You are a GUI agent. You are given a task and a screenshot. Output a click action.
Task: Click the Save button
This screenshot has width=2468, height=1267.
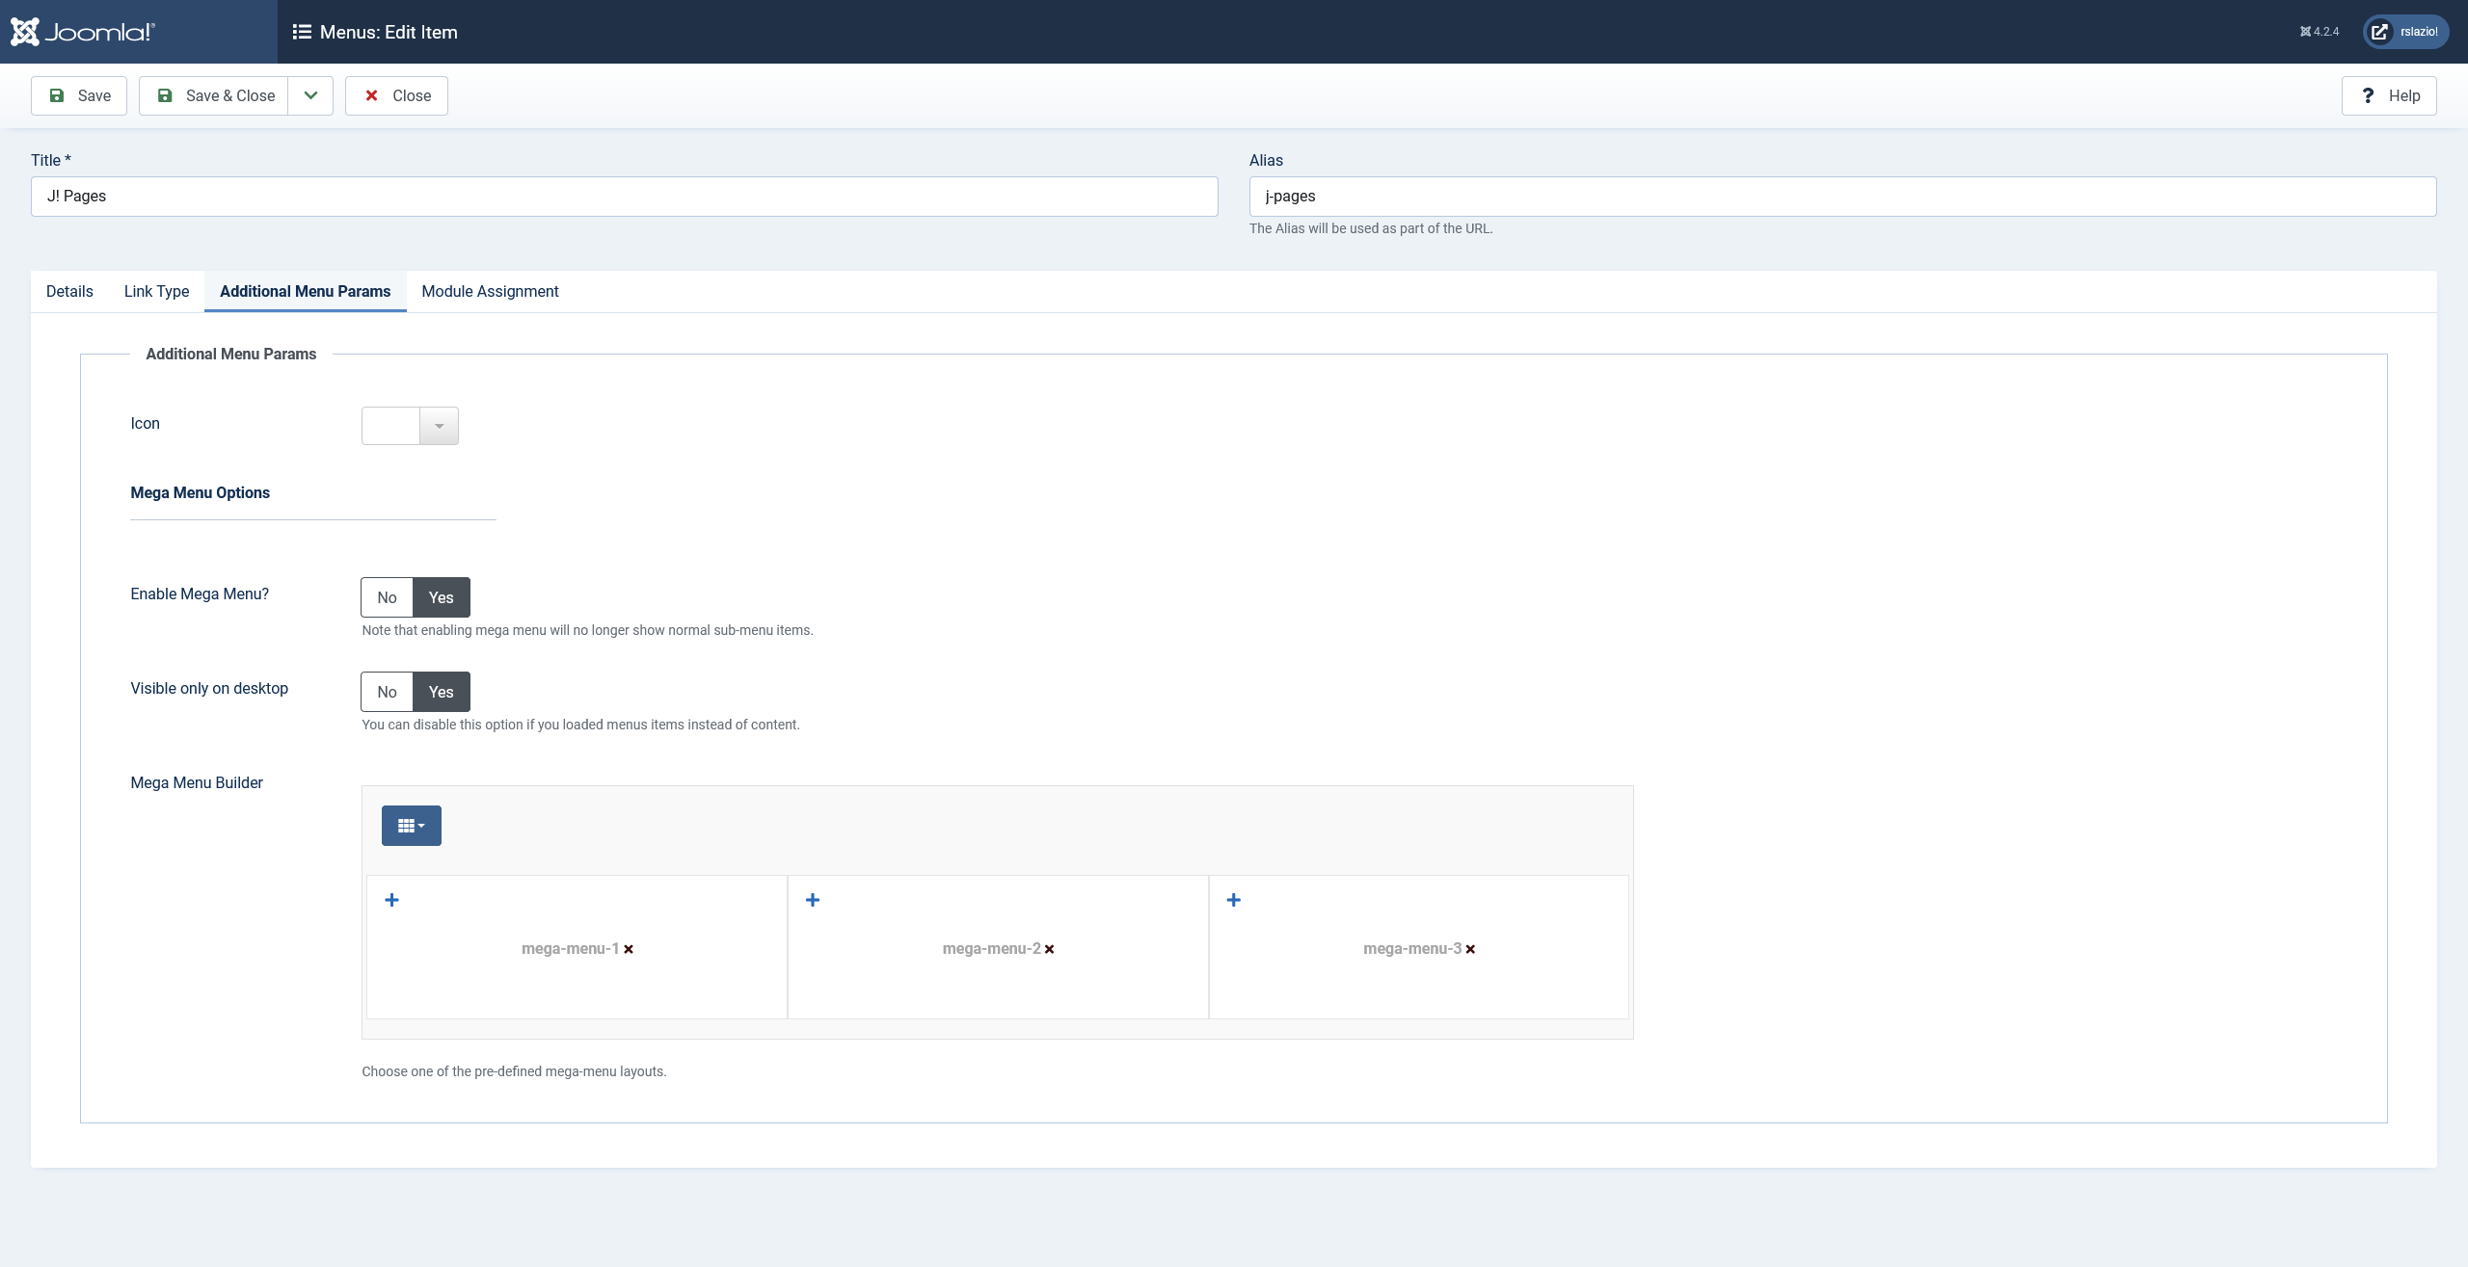click(79, 95)
